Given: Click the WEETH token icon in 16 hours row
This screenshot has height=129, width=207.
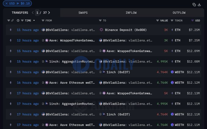Looking at the screenshot, I should 172,82.
